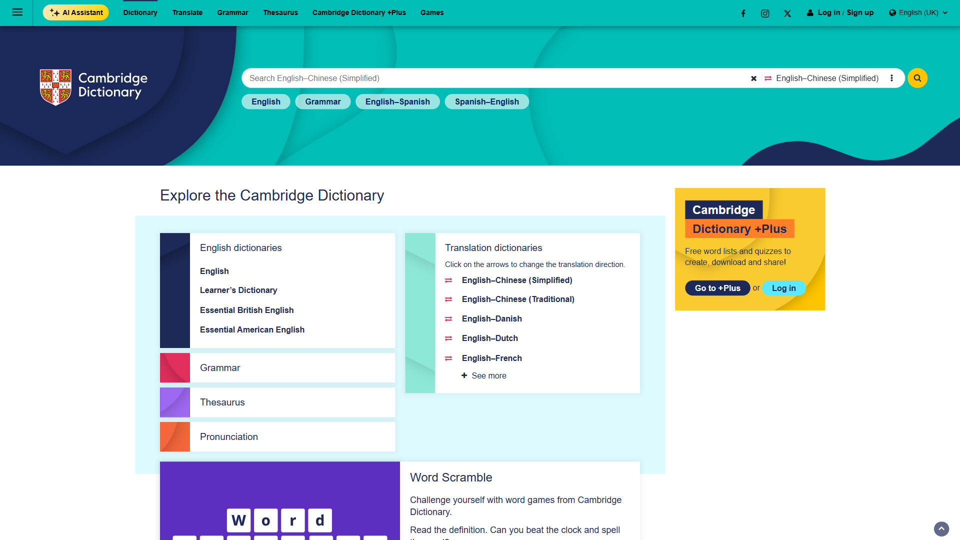960x540 pixels.
Task: Open the Word Scramble heading
Action: point(451,477)
